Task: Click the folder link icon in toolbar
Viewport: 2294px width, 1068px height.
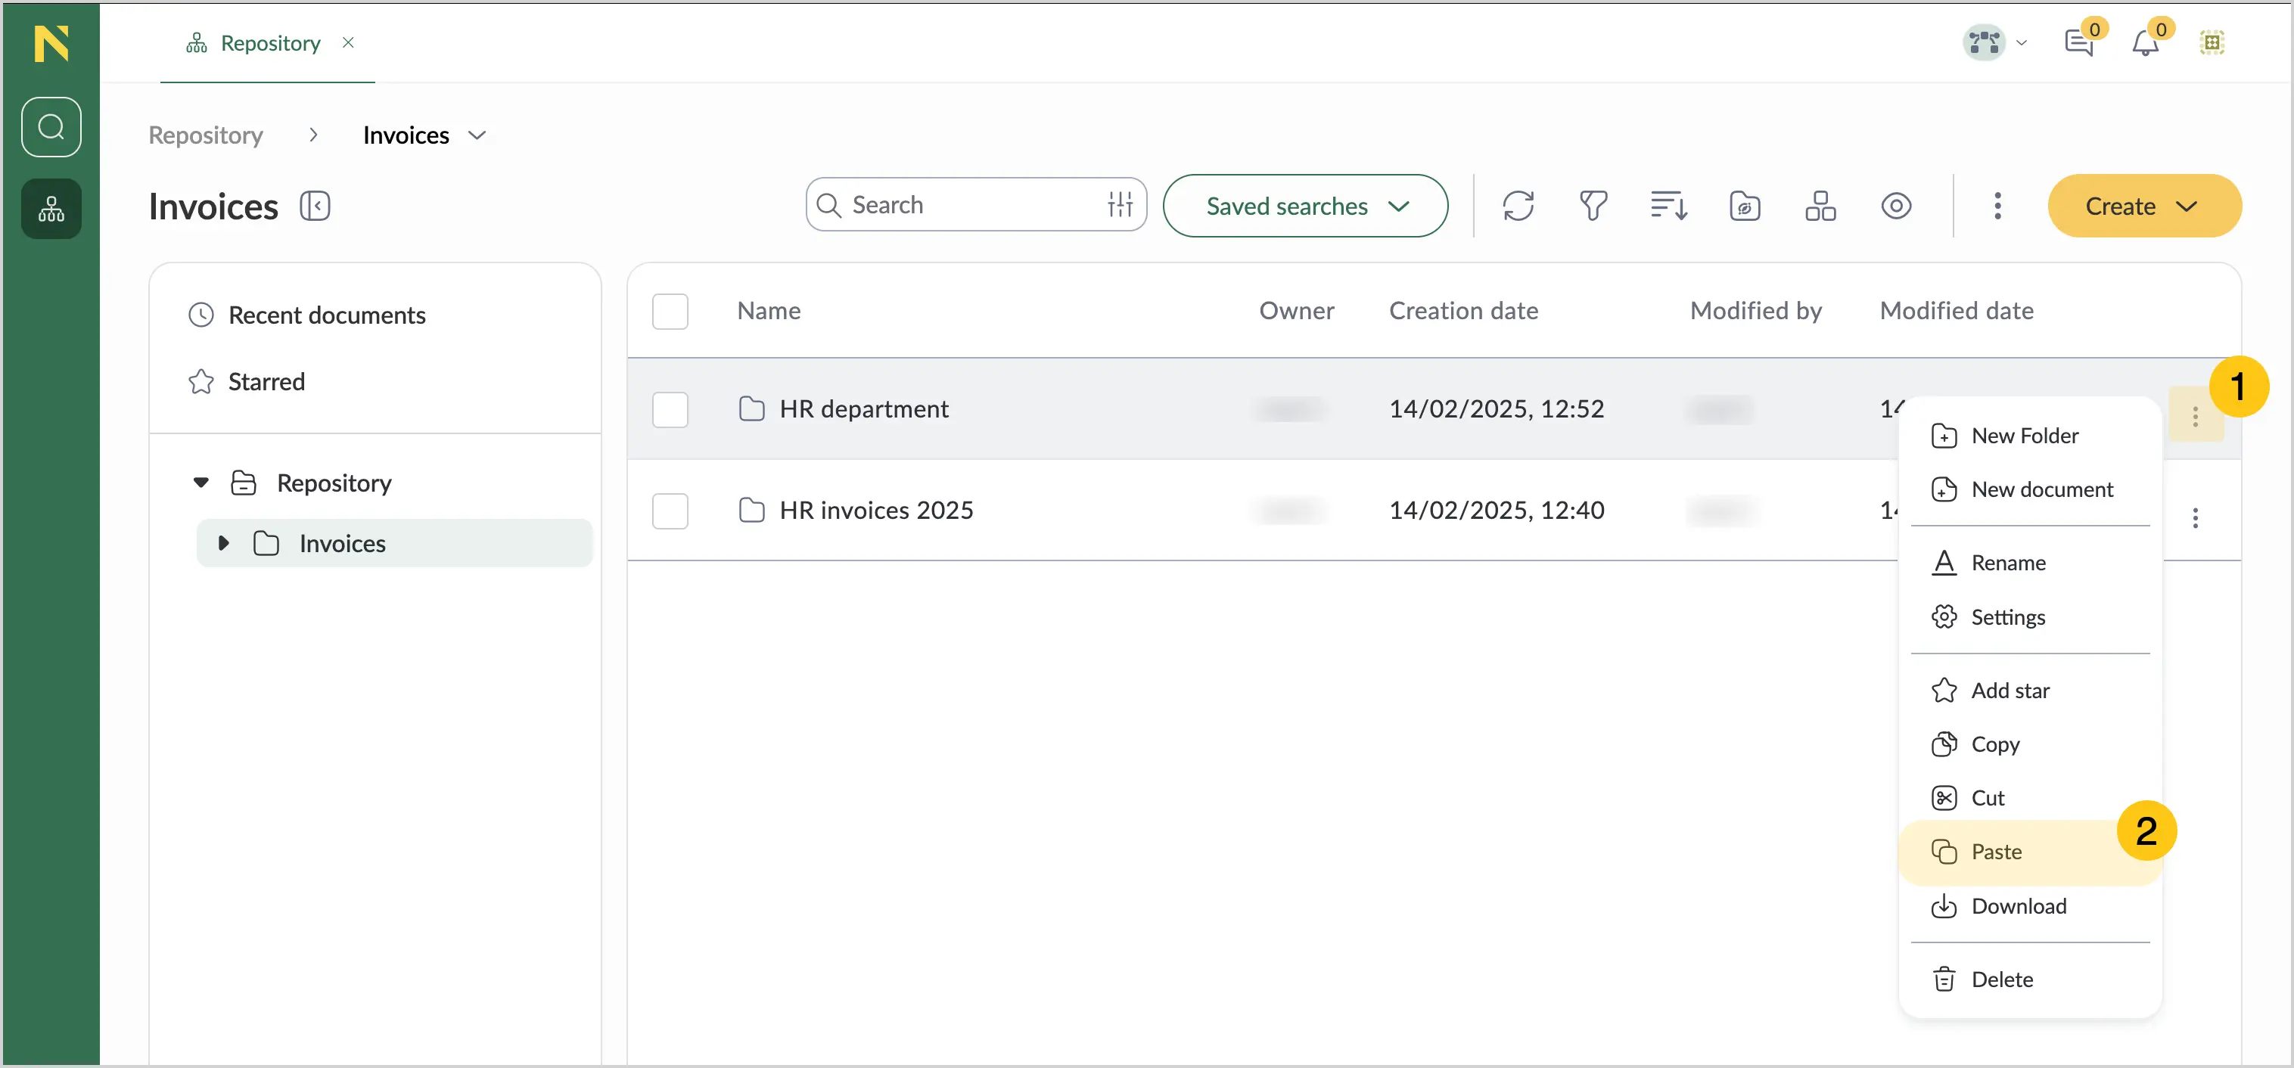Action: point(1745,206)
